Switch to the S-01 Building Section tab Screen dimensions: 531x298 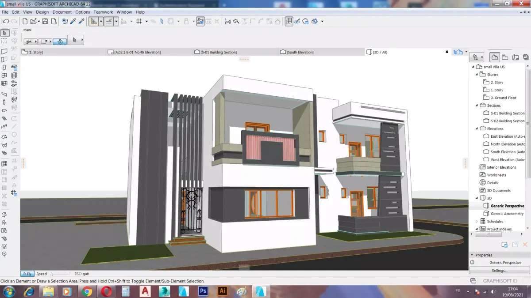tap(234, 52)
